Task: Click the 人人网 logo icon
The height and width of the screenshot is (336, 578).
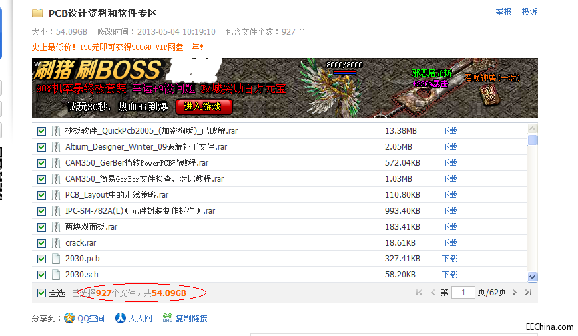Action: pyautogui.click(x=120, y=318)
